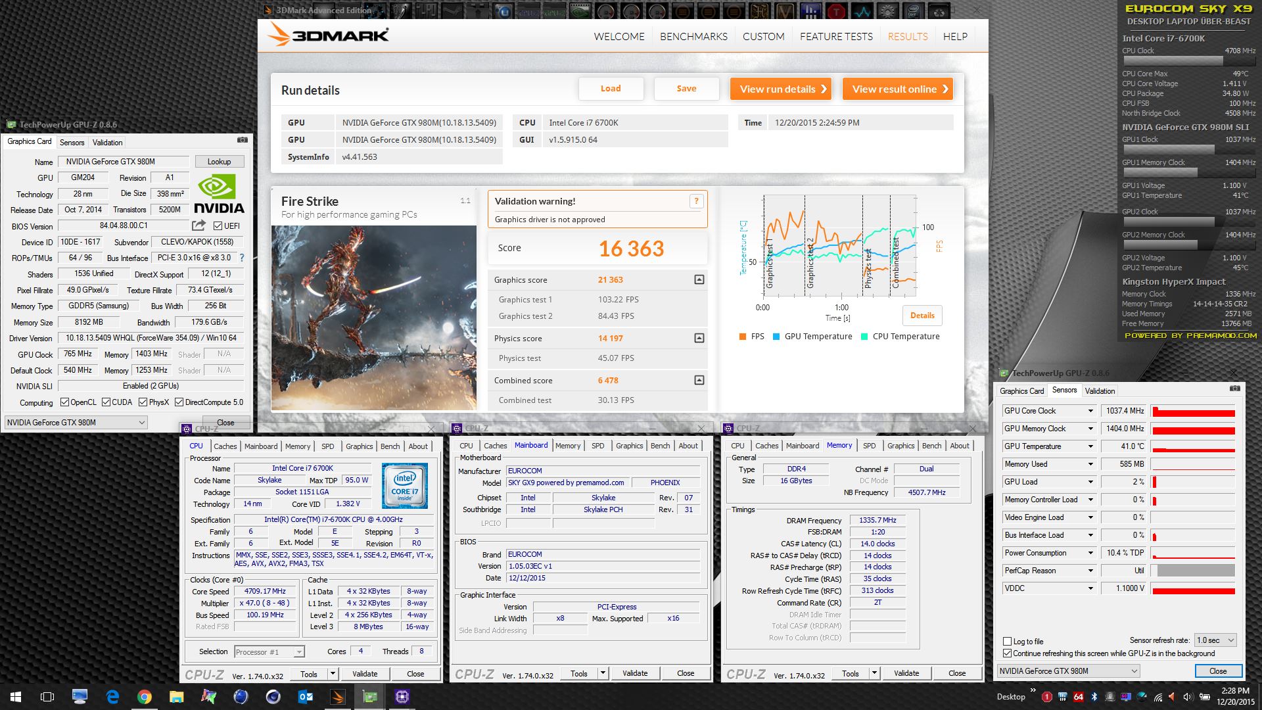Enable the Log to file checkbox
The image size is (1262, 710).
coord(1007,642)
